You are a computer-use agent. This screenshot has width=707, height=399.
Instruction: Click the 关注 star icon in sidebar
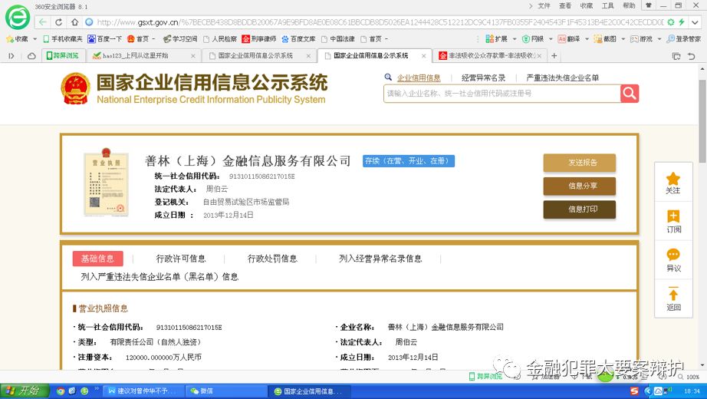click(673, 179)
